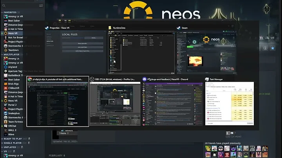Toggle the favorite star icon on Neos page
Screen dimensions: 282x158
point(273,48)
